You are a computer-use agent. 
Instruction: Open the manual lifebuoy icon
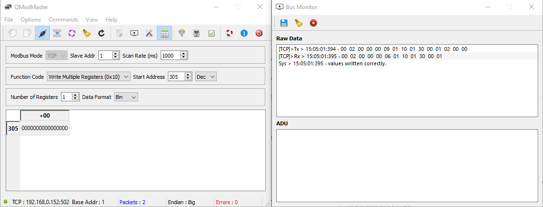pyautogui.click(x=229, y=33)
